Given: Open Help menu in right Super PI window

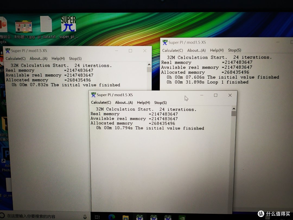Looking at the screenshot, I should pyautogui.click(x=217, y=50).
